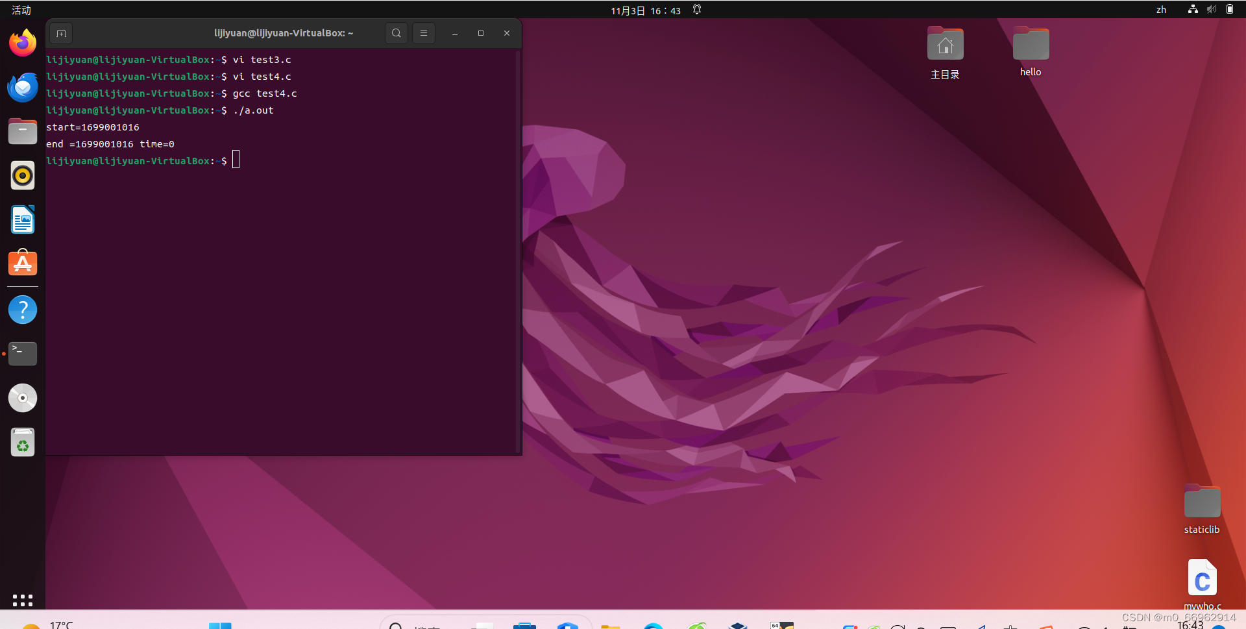The height and width of the screenshot is (629, 1246).
Task: Open new tab in terminal
Action: pos(61,33)
